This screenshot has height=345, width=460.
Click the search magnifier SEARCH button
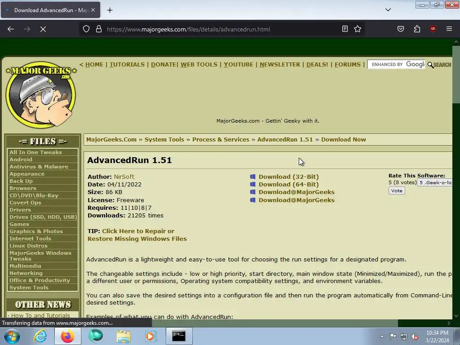[439, 65]
